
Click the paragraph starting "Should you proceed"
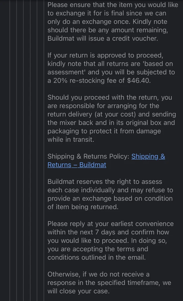point(111,119)
